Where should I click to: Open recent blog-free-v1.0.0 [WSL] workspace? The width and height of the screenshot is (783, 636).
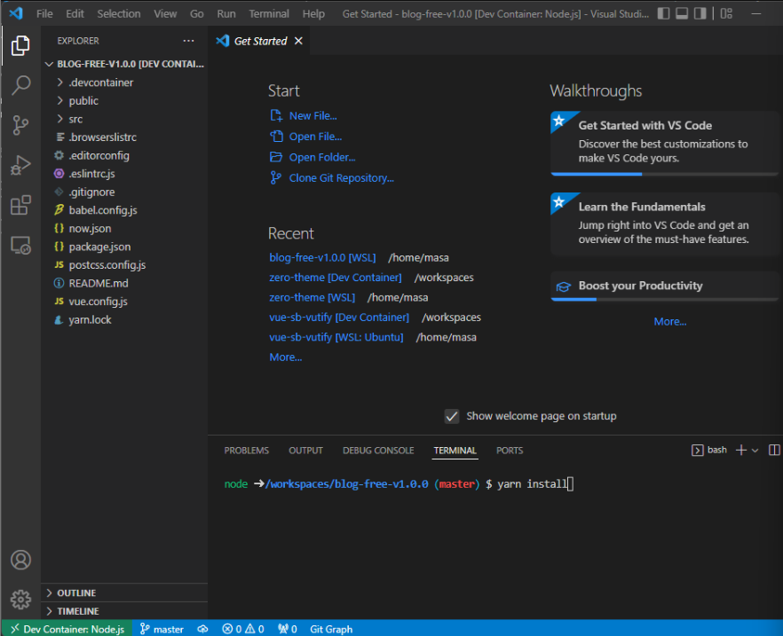tap(322, 258)
